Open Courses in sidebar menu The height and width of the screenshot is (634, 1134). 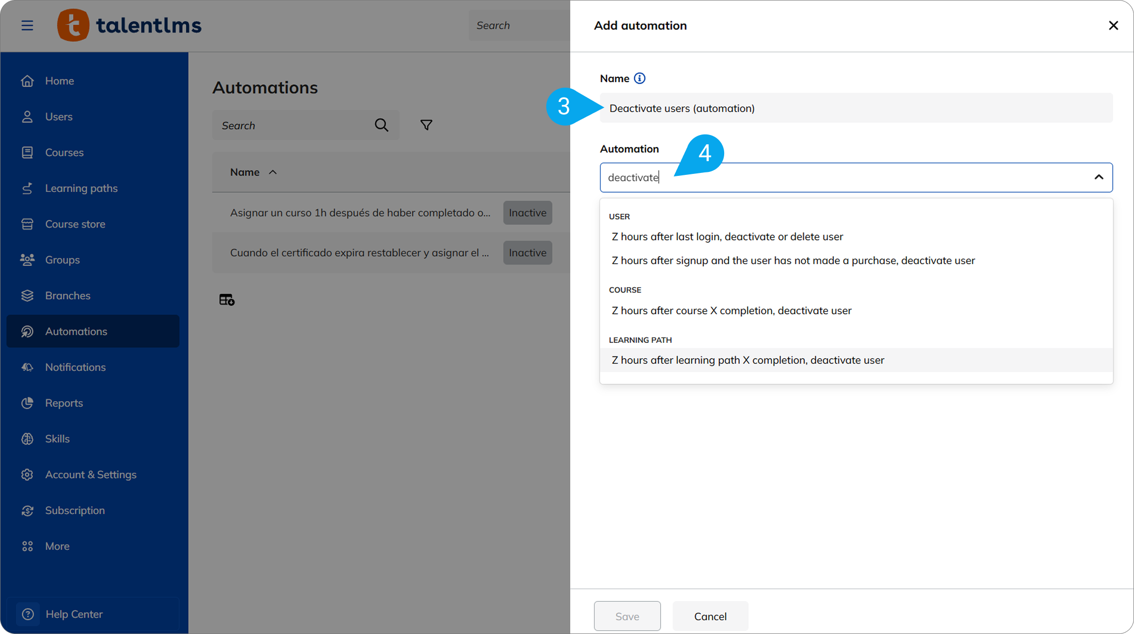coord(93,152)
